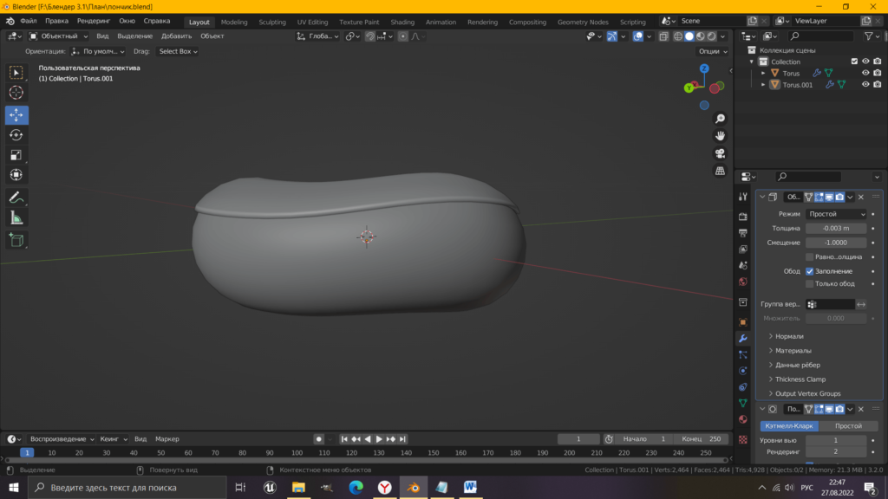Uncheck the Заполнение checkbox
This screenshot has width=888, height=499.
coord(810,271)
